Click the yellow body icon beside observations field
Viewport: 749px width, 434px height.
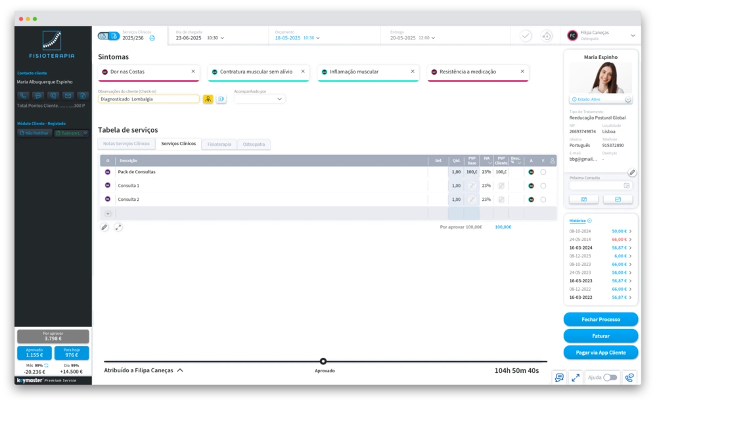[x=208, y=99]
